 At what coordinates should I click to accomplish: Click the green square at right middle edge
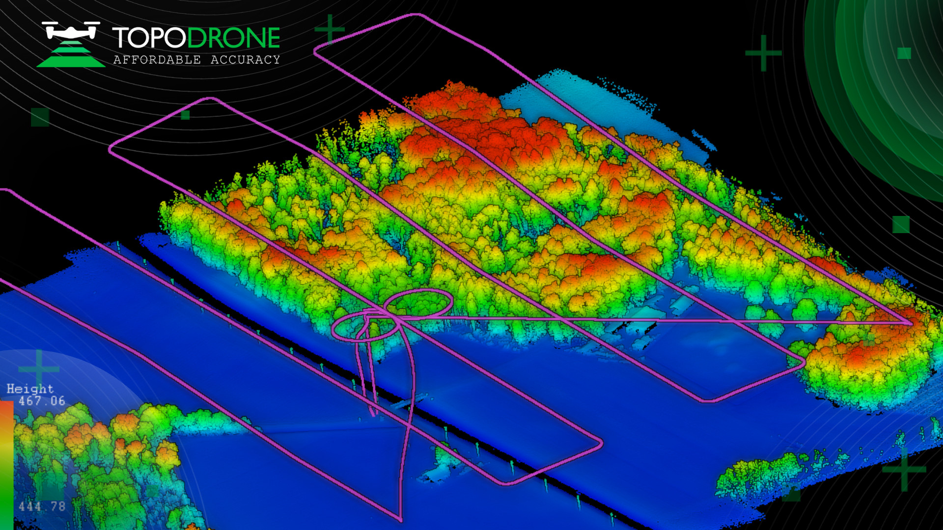901,224
